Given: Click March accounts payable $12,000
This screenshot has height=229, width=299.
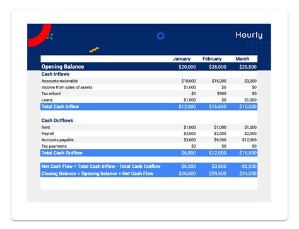Looking at the screenshot, I should coord(249,140).
